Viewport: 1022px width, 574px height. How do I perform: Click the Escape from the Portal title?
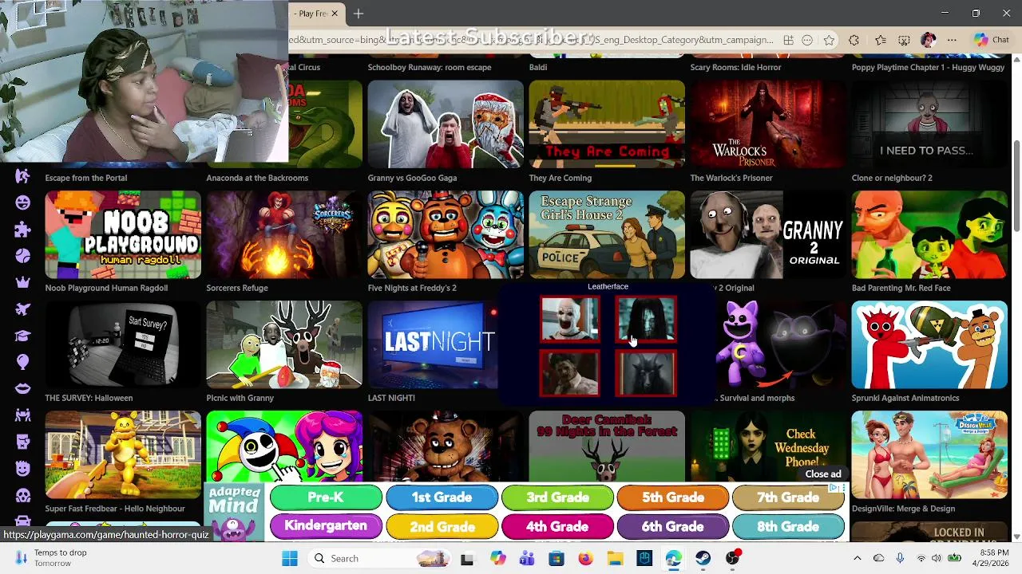pos(86,178)
